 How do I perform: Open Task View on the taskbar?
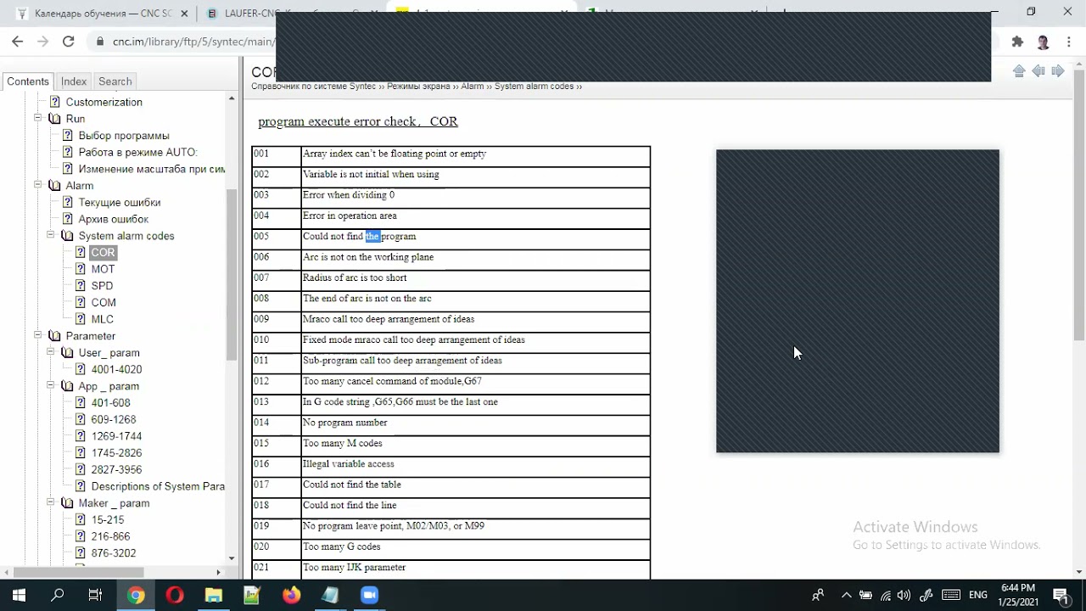[95, 595]
